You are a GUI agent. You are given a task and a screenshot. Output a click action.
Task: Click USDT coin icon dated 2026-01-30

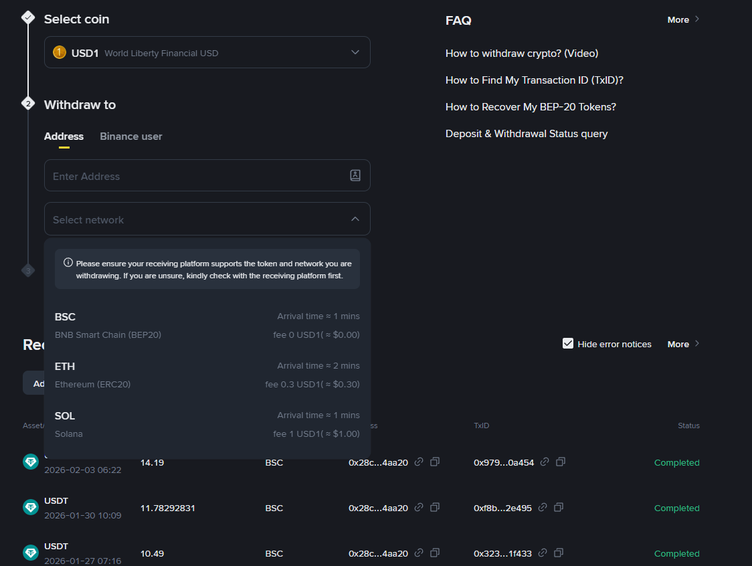pos(31,507)
